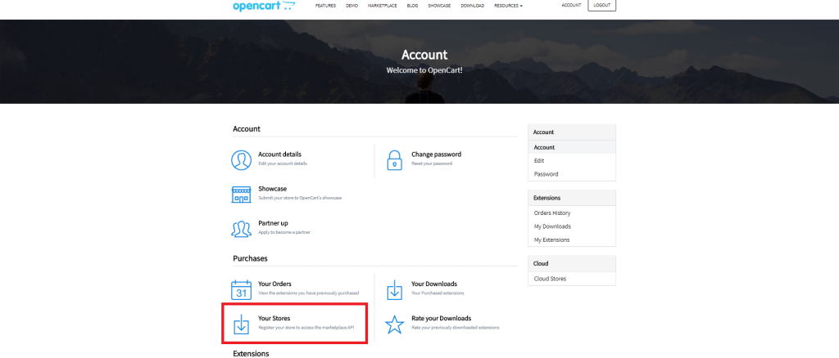Open the Account details link
The width and height of the screenshot is (839, 358).
[x=280, y=154]
